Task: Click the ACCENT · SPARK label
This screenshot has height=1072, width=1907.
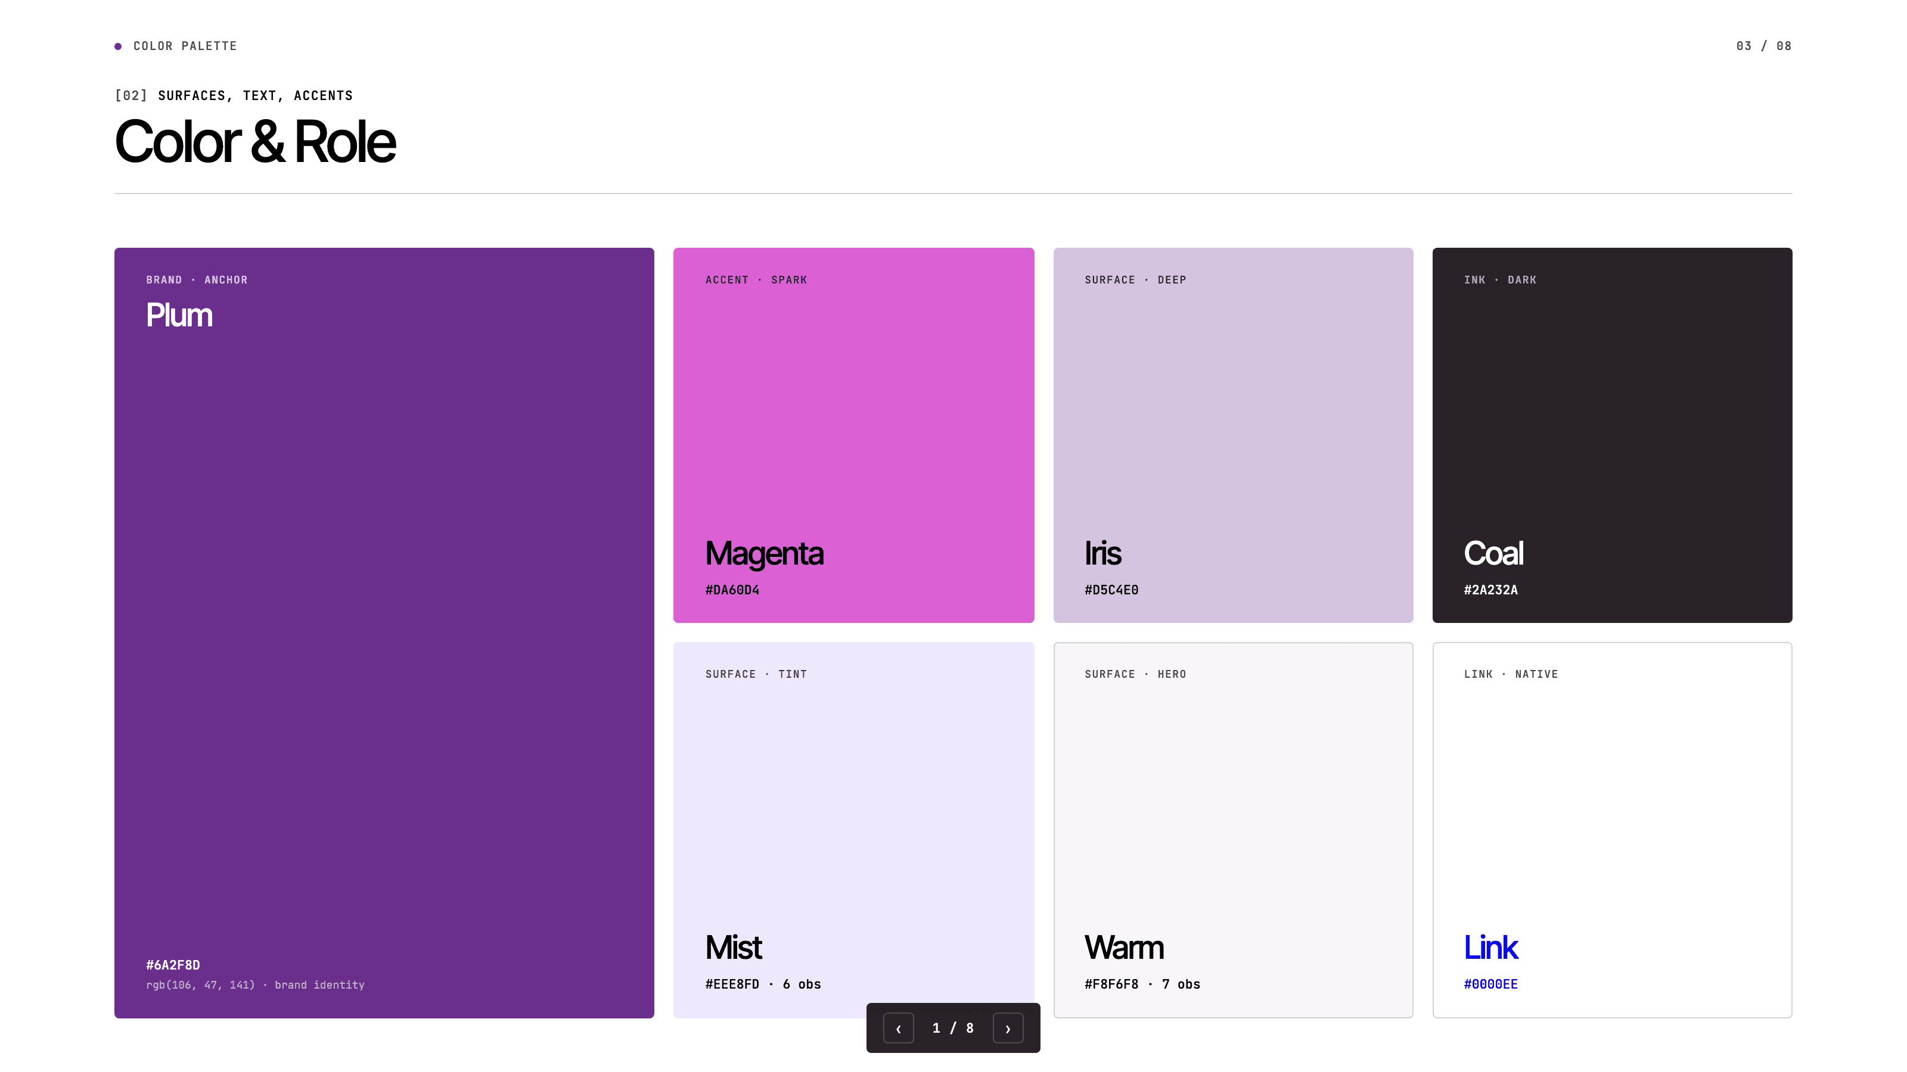Action: click(756, 280)
